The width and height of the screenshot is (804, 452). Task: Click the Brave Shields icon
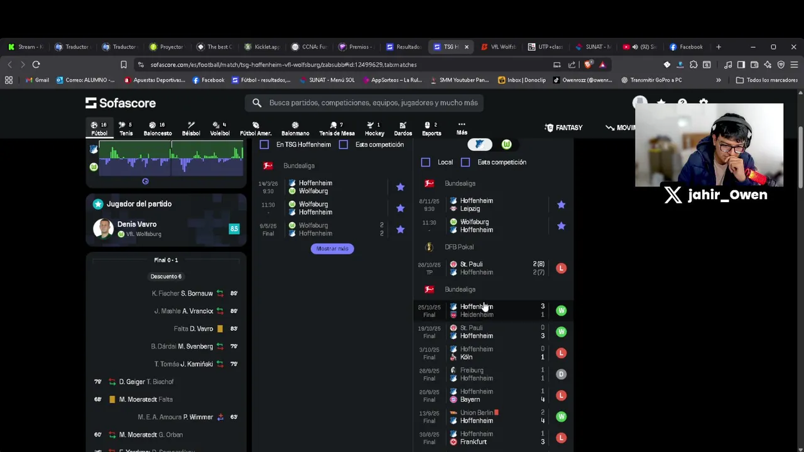[x=589, y=65]
